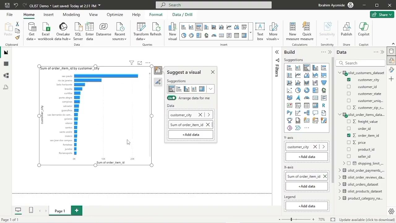Screen dimensions: 396x223
Task: Collapse the Build pane with the double chevron
Action: pyautogui.click(x=330, y=52)
